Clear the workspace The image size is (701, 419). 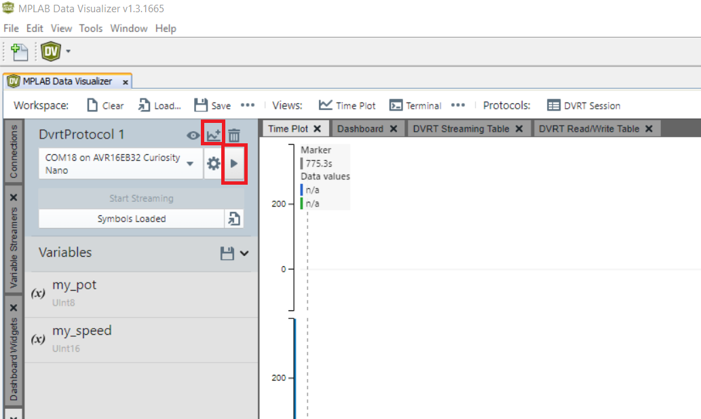(105, 105)
